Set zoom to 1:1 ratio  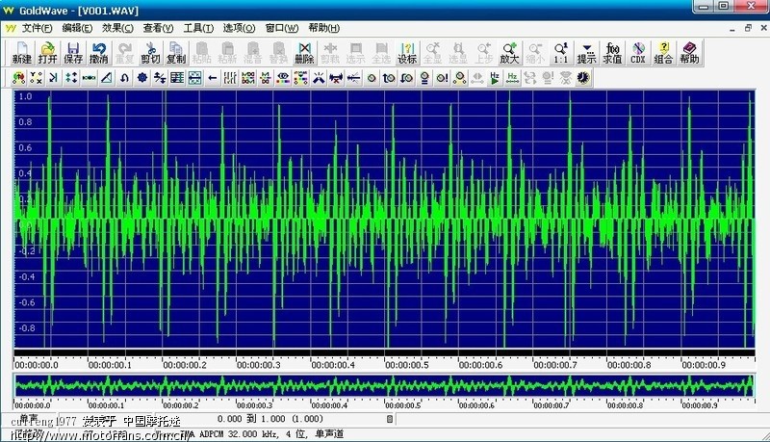coord(561,52)
